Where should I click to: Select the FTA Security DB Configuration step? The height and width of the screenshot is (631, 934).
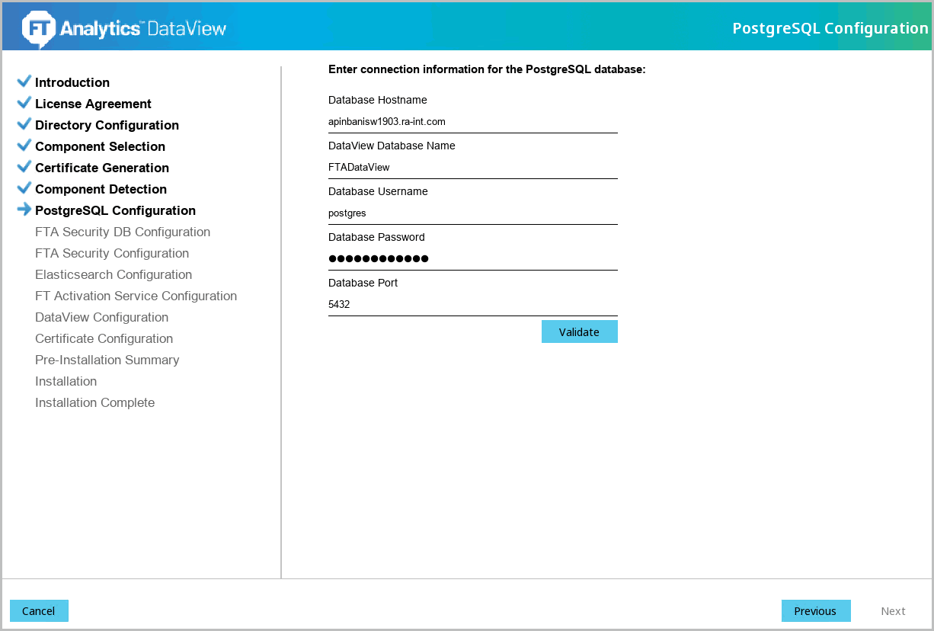pyautogui.click(x=123, y=232)
